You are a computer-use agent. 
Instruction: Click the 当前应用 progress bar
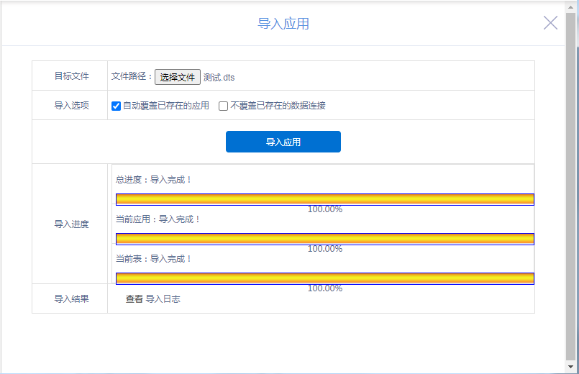point(324,239)
